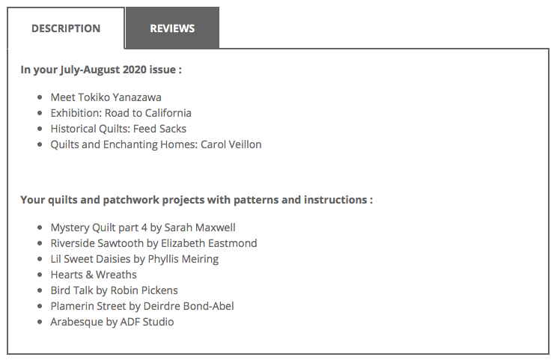The width and height of the screenshot is (551, 363).
Task: Click the "In your July-August 2020 issue" heading
Action: click(x=102, y=70)
